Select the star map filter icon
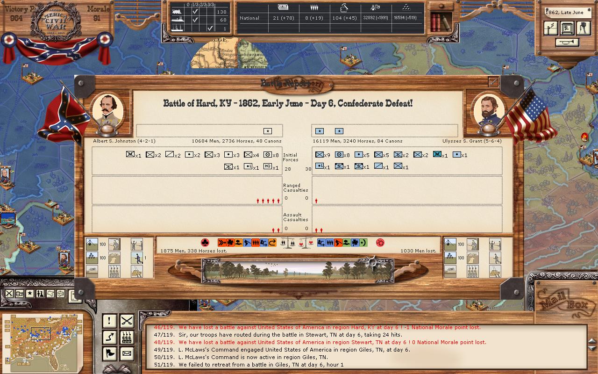Viewport: 598px width, 374px height. [30, 294]
